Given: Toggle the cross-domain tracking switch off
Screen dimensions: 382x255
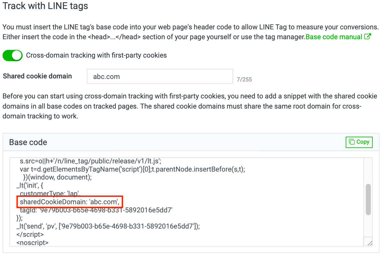Looking at the screenshot, I should [x=13, y=55].
